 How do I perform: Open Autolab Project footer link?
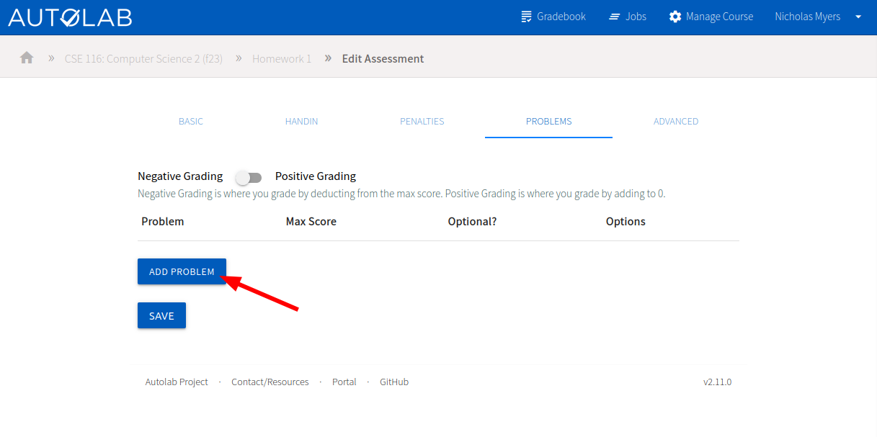[x=177, y=382]
